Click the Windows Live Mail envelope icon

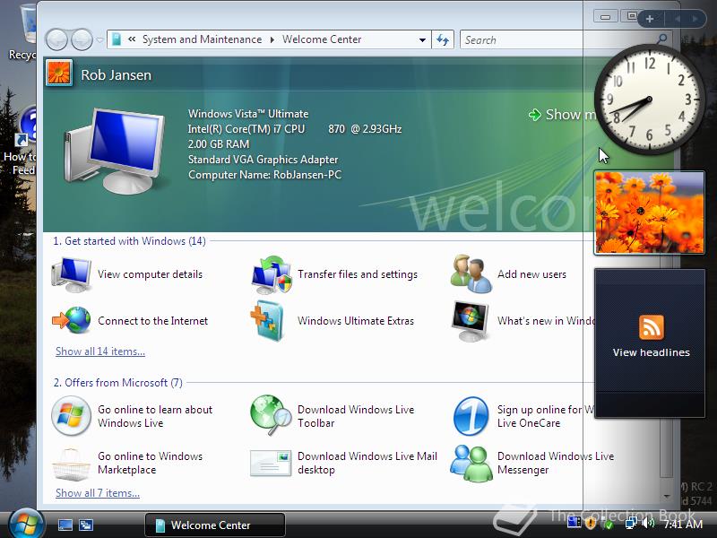(271, 463)
